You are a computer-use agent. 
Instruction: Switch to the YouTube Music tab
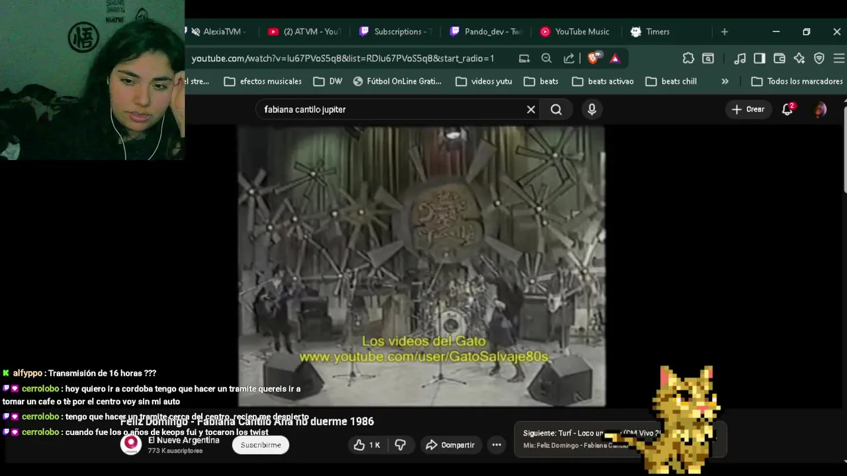point(576,32)
